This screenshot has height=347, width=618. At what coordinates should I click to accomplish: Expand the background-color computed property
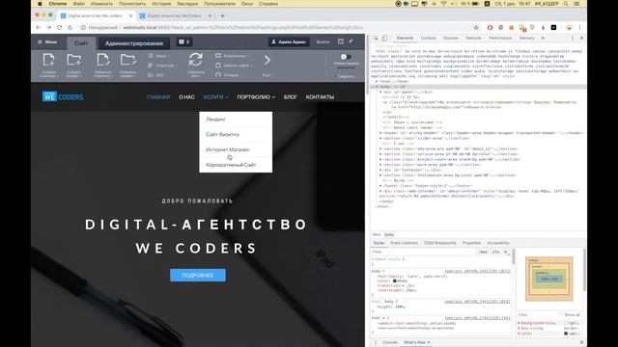tap(520, 323)
